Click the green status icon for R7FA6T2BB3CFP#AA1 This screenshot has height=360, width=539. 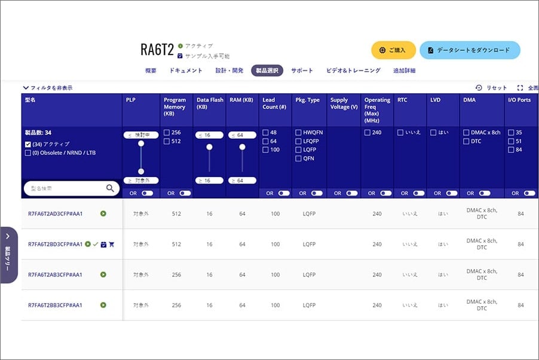[103, 305]
